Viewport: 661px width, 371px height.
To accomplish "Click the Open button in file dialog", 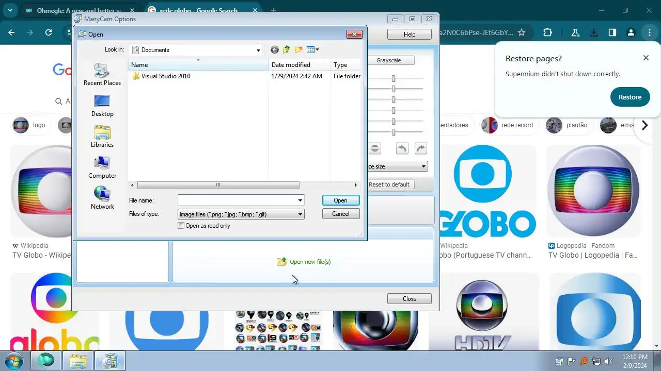I will [340, 200].
